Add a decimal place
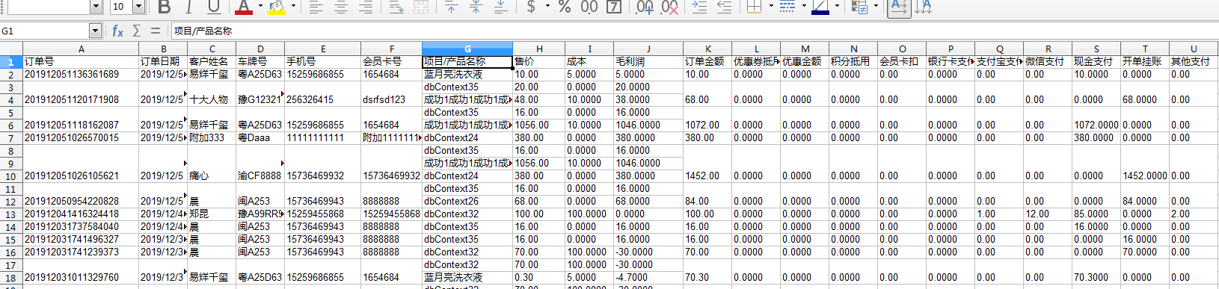The width and height of the screenshot is (1219, 289). 645,7
